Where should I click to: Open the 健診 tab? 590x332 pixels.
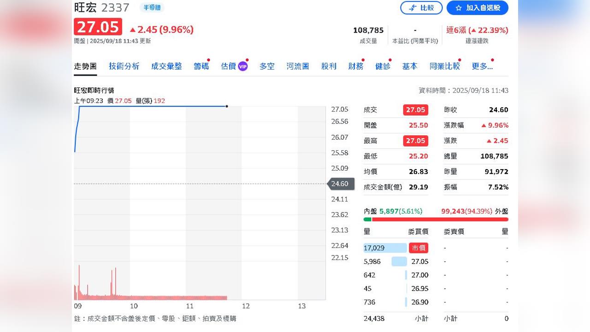pyautogui.click(x=383, y=66)
